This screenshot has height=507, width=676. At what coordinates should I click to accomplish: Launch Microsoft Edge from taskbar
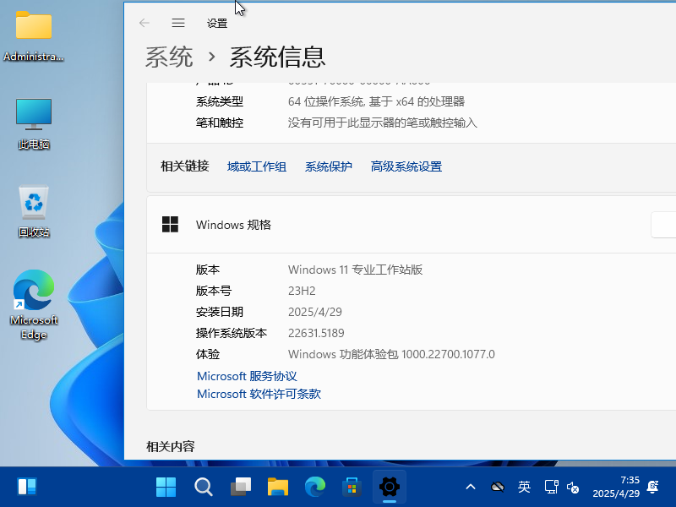point(315,487)
